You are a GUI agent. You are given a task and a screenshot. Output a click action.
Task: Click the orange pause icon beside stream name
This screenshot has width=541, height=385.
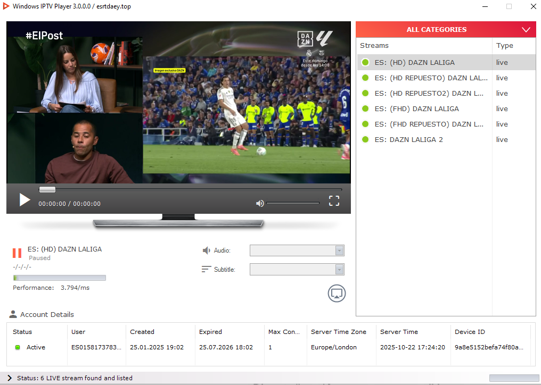[x=17, y=253]
